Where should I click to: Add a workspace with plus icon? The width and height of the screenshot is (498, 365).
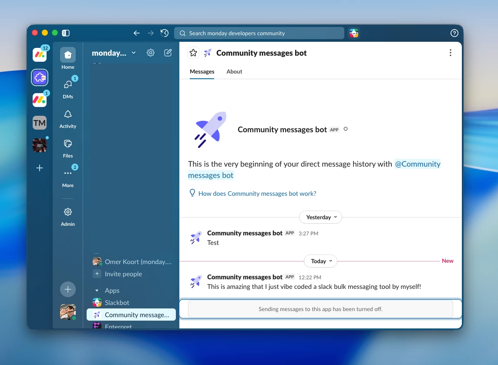[40, 168]
